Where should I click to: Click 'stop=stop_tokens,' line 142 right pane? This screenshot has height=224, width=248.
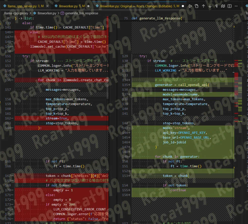pyautogui.click(x=179, y=123)
